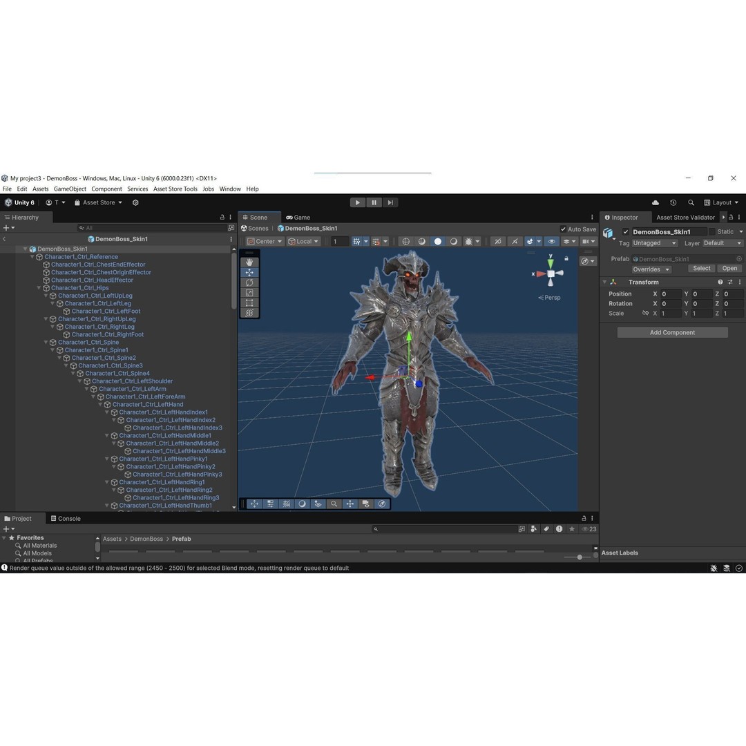Collapse the Transform component foldout
The height and width of the screenshot is (746, 746).
coord(604,282)
